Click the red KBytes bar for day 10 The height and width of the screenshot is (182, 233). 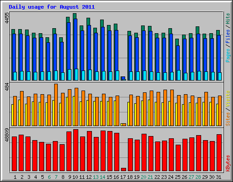(76, 150)
